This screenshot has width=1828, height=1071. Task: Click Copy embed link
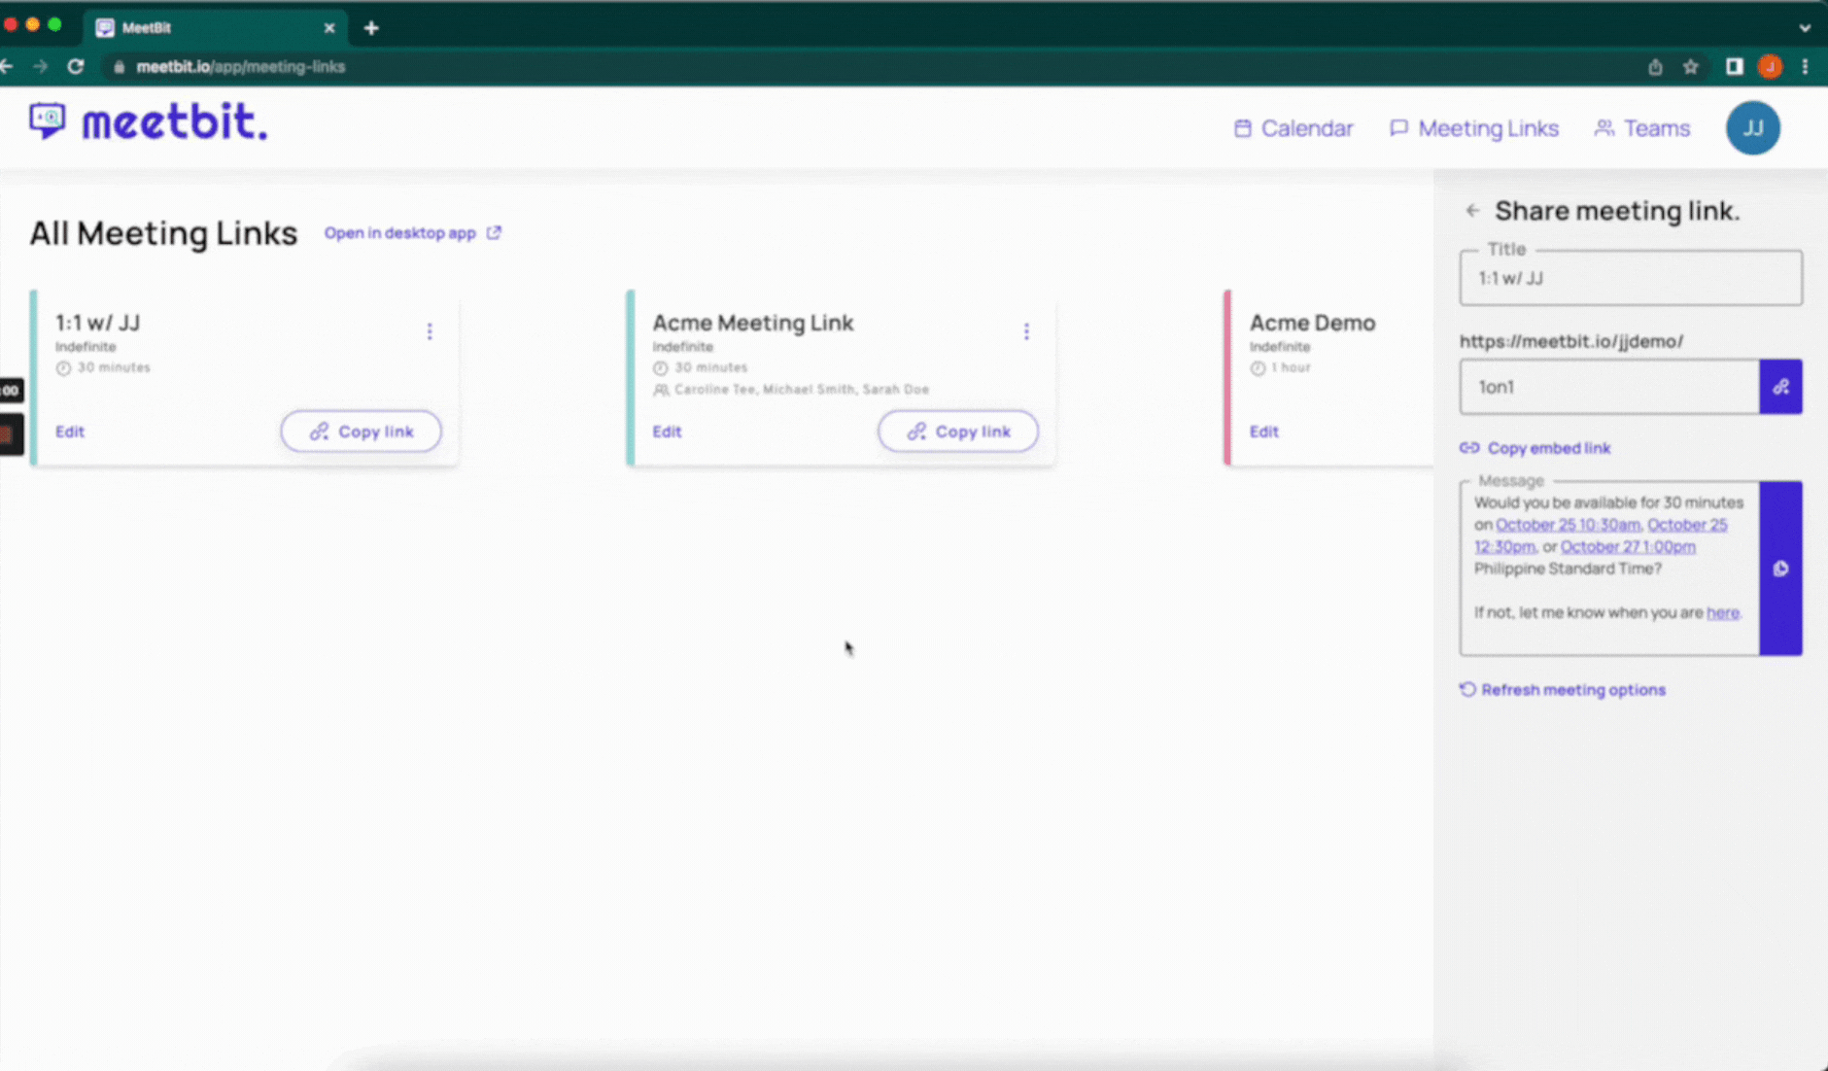[1535, 448]
